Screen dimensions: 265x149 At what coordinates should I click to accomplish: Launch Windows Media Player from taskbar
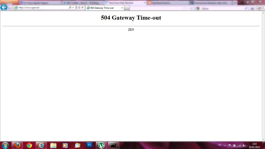click(65, 145)
